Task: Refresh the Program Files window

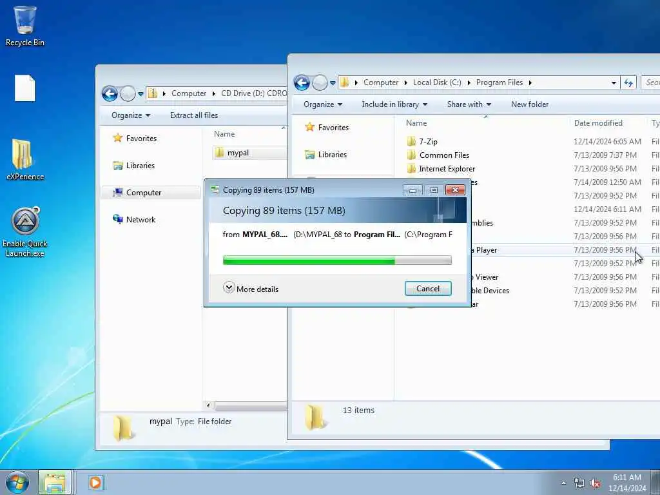Action: [628, 83]
